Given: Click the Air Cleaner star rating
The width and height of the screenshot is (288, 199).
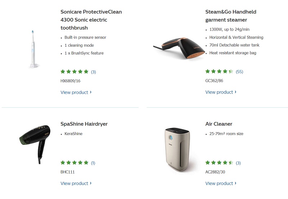Looking at the screenshot, I should coord(219,163).
